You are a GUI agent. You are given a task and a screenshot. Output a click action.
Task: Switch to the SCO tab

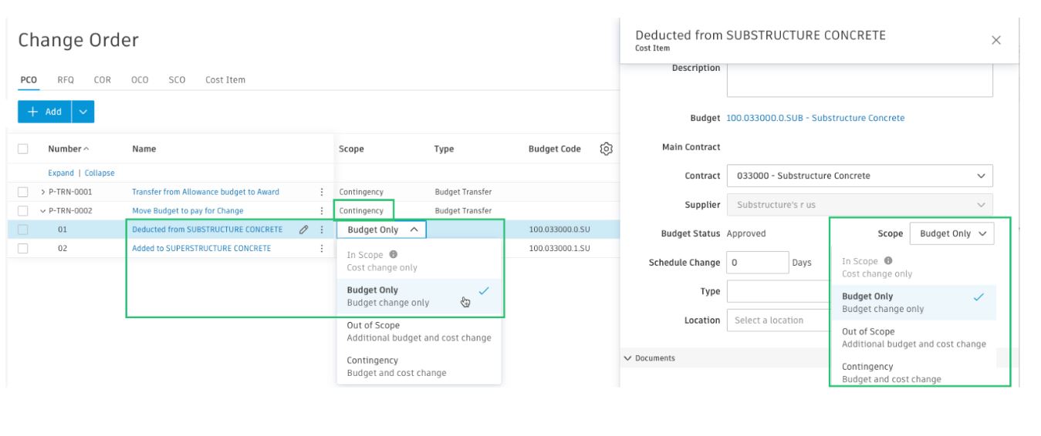(177, 79)
